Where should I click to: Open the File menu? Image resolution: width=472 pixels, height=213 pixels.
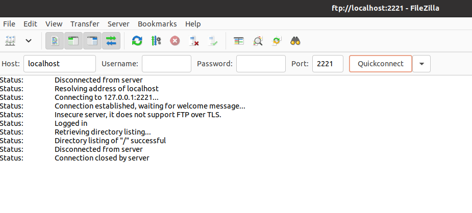pos(9,24)
